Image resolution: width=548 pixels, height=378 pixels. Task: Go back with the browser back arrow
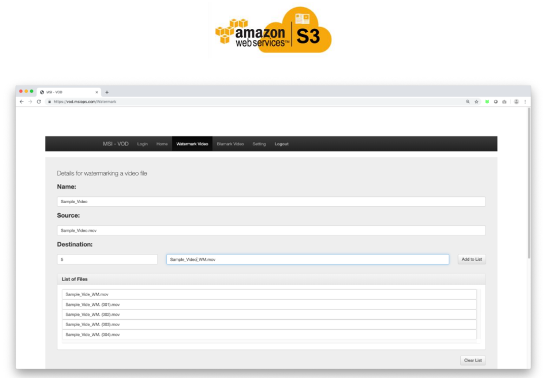(x=22, y=102)
